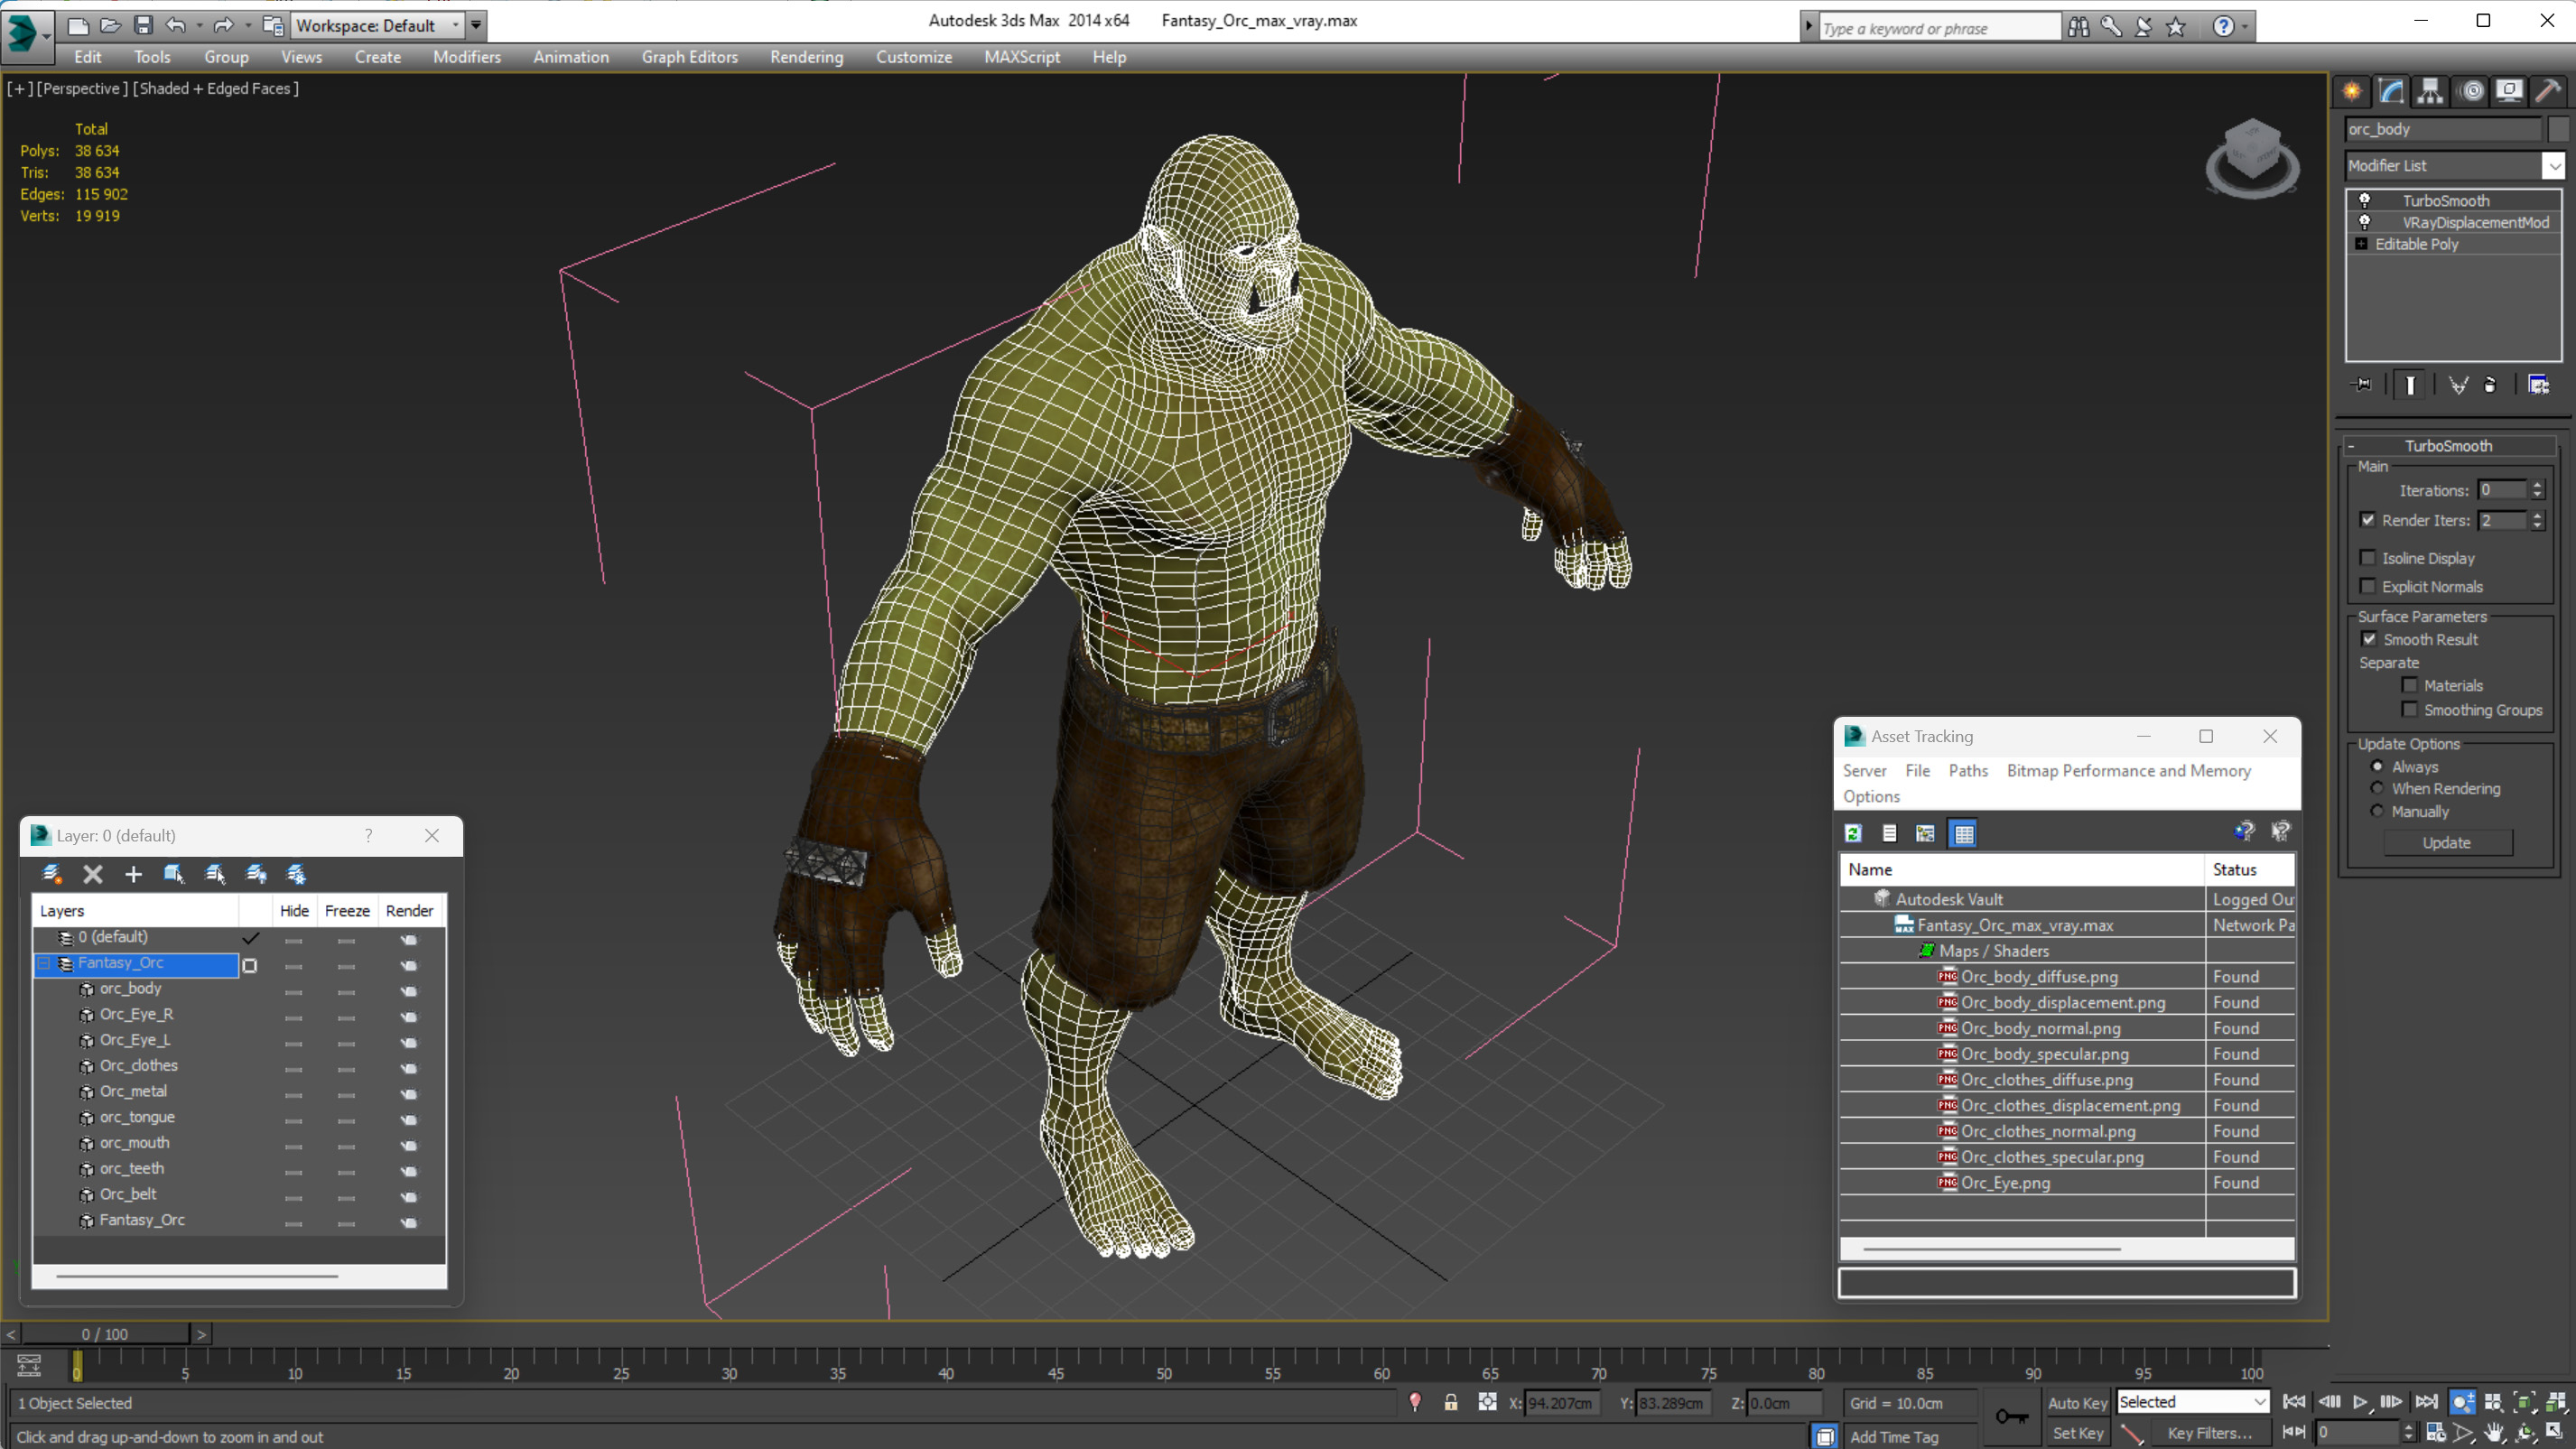The height and width of the screenshot is (1449, 2576).
Task: Switch Asset Tracking to table view icon
Action: (x=1963, y=833)
